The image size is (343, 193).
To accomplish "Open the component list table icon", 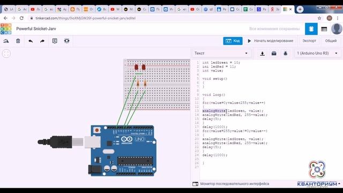I will point(324,29).
